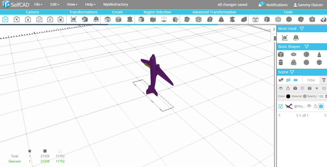Click the camera snapshot lens icon

(x=50, y=19)
